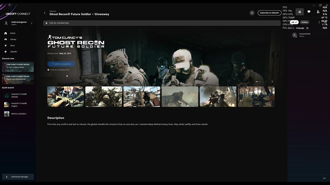Open the fourth screenshot of lone soldier crouching
This screenshot has height=185, width=330.
tap(180, 97)
